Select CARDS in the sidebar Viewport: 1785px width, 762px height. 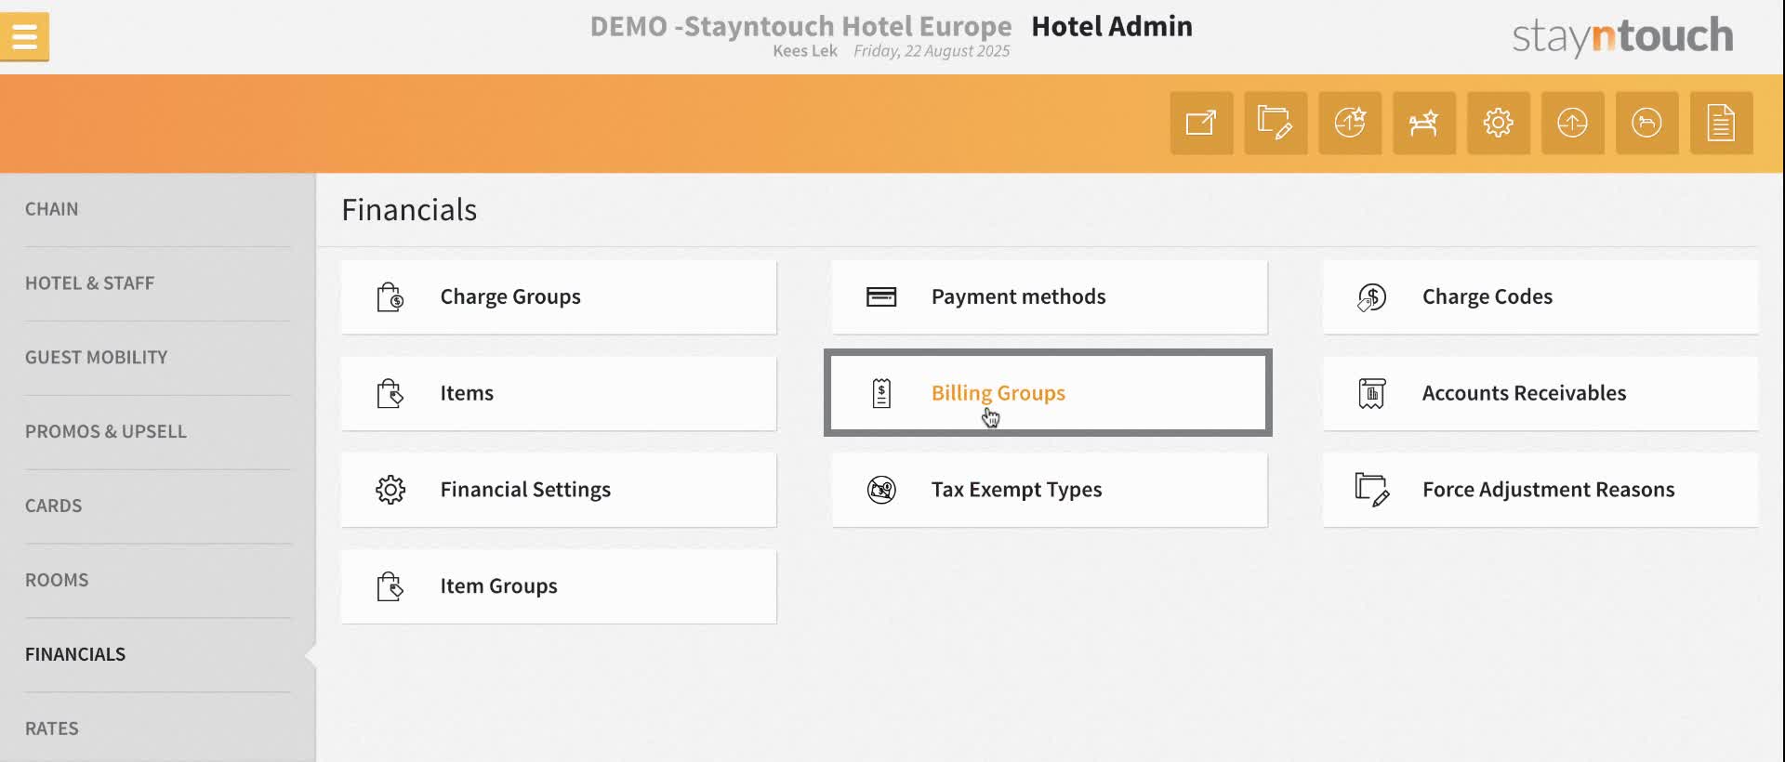tap(54, 506)
